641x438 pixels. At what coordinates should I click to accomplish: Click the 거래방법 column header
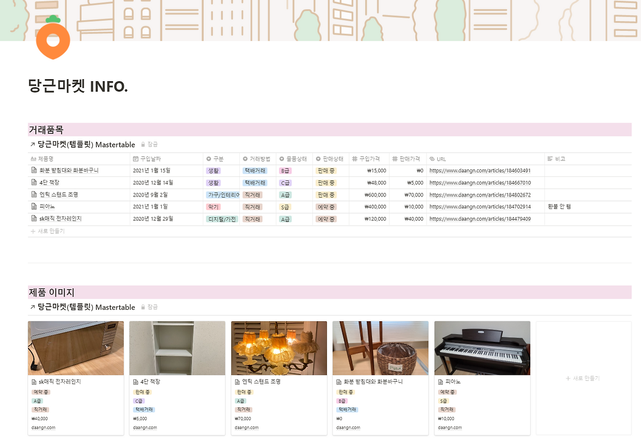[x=257, y=159]
